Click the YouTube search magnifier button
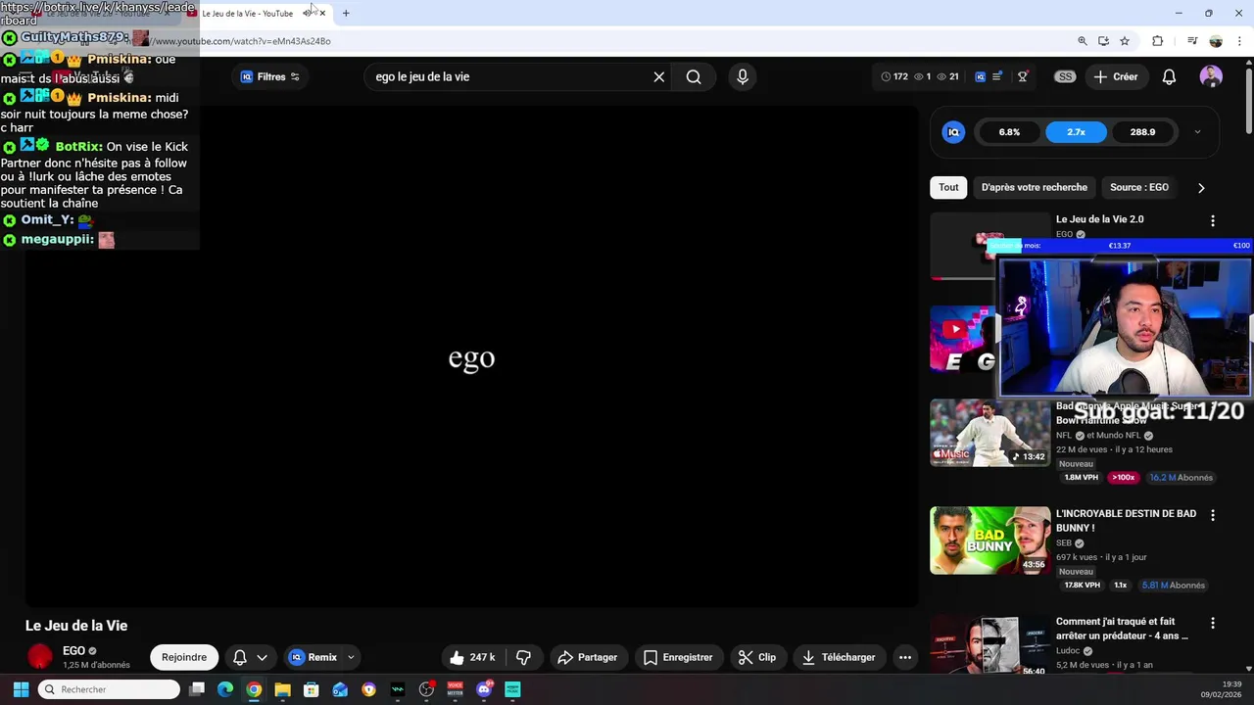The width and height of the screenshot is (1254, 705). (x=694, y=76)
